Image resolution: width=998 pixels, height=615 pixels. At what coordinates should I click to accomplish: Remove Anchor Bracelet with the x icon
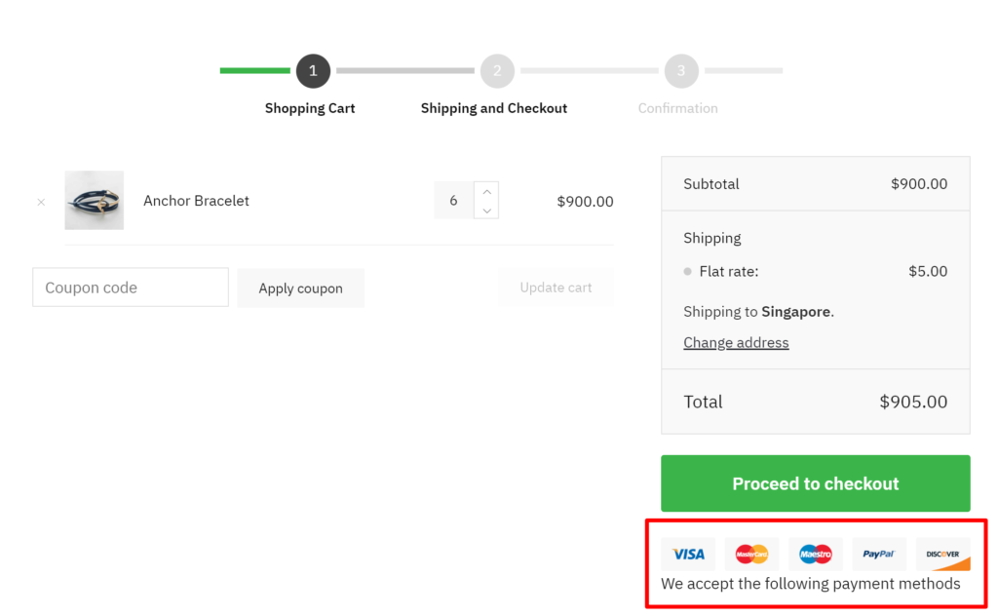tap(41, 202)
